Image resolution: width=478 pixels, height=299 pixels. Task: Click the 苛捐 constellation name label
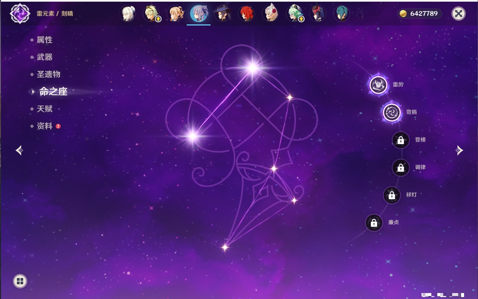[411, 112]
